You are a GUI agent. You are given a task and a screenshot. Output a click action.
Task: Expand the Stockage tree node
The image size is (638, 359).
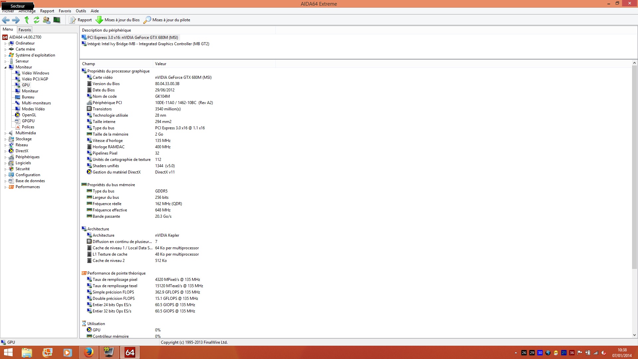[5, 139]
